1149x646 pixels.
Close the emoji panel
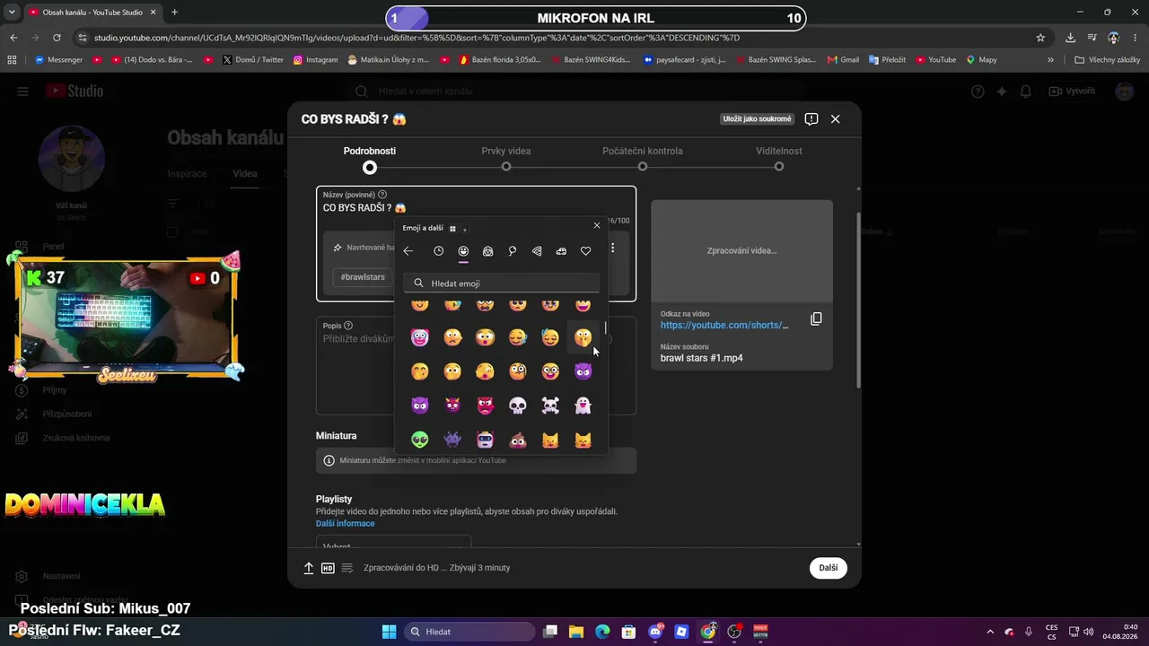pyautogui.click(x=597, y=225)
